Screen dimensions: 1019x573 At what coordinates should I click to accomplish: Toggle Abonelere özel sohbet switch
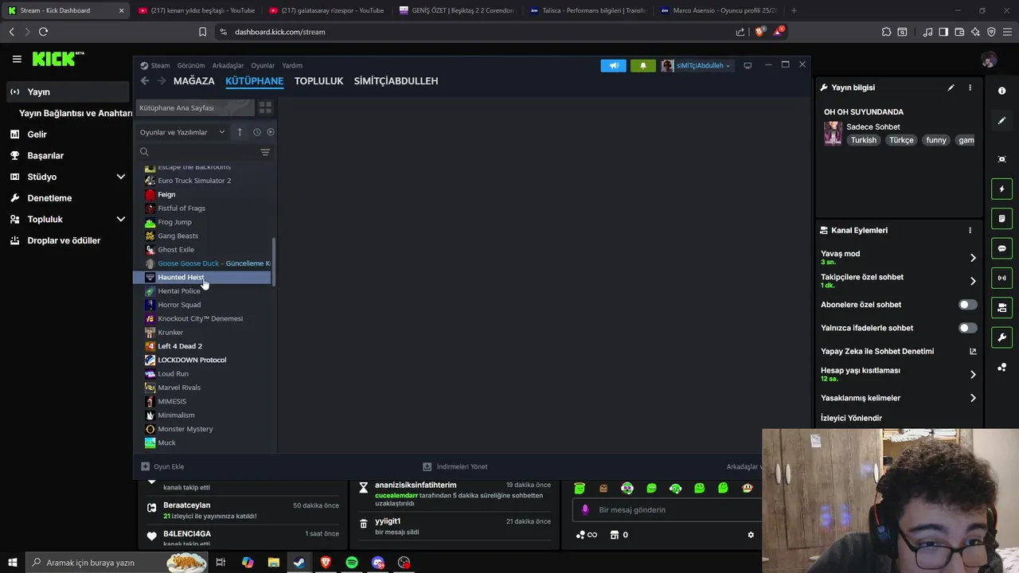click(x=967, y=305)
